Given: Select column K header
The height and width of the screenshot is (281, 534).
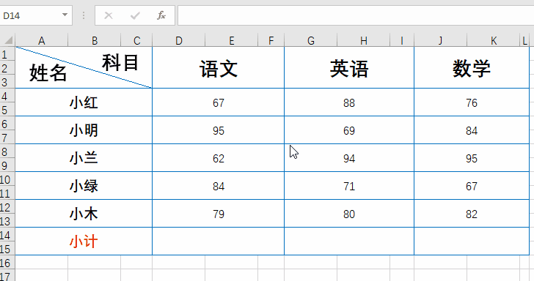Looking at the screenshot, I should [x=493, y=41].
